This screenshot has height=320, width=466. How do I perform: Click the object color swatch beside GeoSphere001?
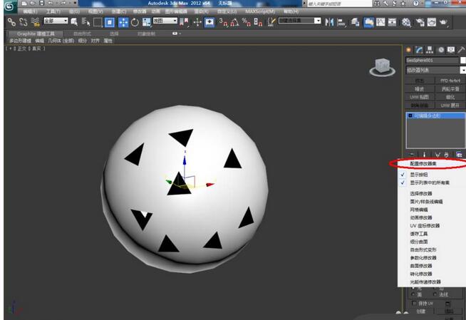click(462, 61)
